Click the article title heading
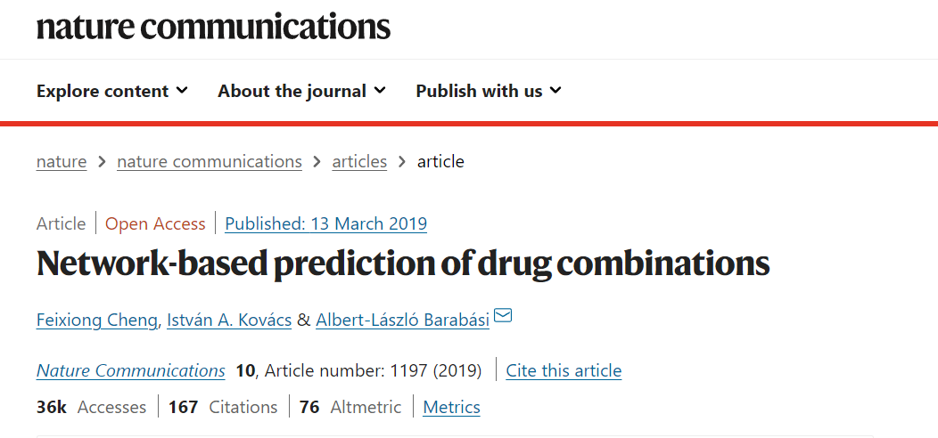The width and height of the screenshot is (938, 438). tap(403, 264)
